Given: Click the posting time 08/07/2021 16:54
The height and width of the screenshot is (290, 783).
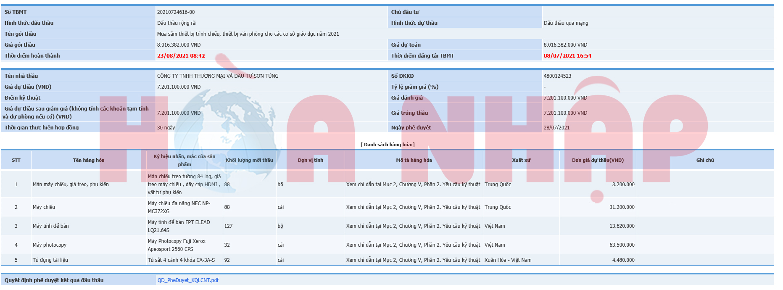Looking at the screenshot, I should [567, 56].
